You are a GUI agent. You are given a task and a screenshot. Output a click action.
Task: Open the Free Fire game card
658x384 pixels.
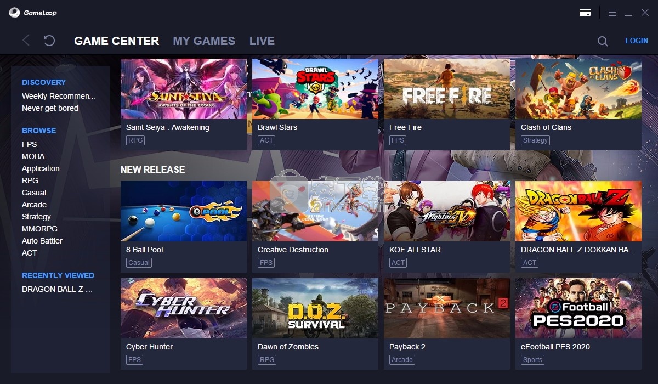[447, 104]
